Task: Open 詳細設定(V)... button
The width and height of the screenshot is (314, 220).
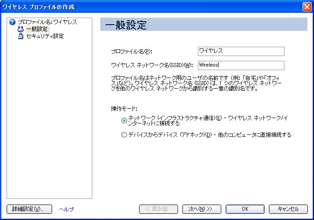Action: tap(29, 209)
